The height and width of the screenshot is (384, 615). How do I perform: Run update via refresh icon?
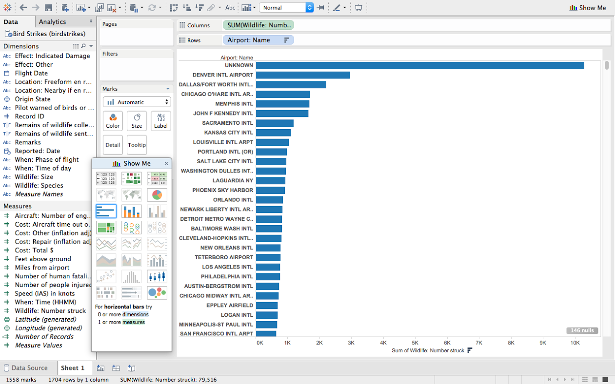(152, 8)
